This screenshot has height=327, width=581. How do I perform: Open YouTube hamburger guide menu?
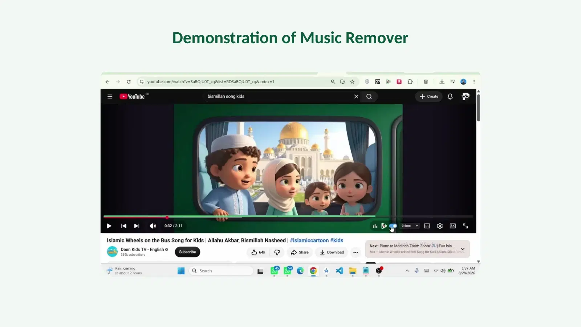point(110,97)
